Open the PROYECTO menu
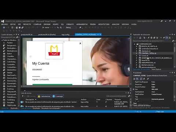Image resolution: width=176 pixels, height=132 pixels. tap(27, 24)
